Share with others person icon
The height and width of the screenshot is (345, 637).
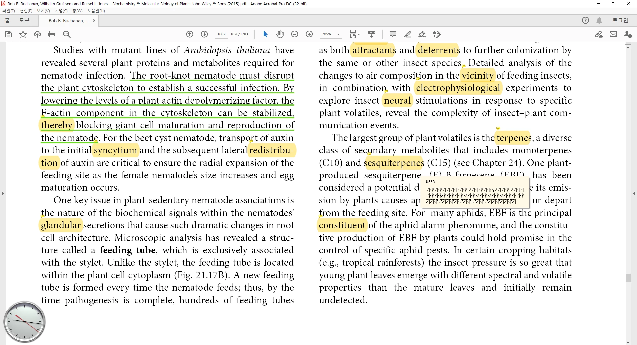(x=628, y=34)
